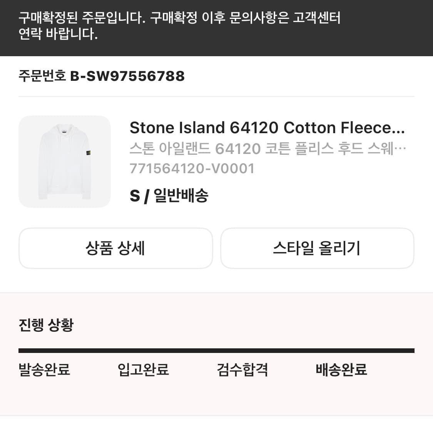Select the 검수합격 inspection passed step
433x423 pixels.
[x=242, y=370]
